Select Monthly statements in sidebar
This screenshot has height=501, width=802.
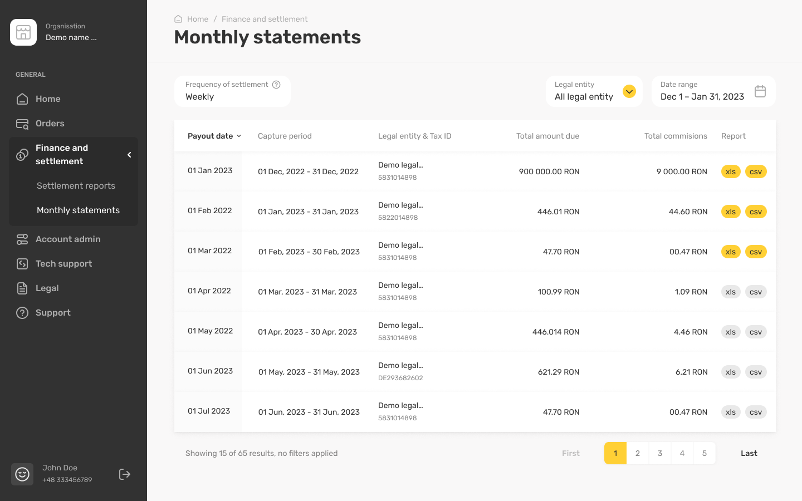(x=78, y=210)
